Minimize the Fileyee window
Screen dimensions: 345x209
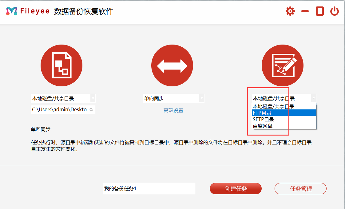click(x=305, y=11)
